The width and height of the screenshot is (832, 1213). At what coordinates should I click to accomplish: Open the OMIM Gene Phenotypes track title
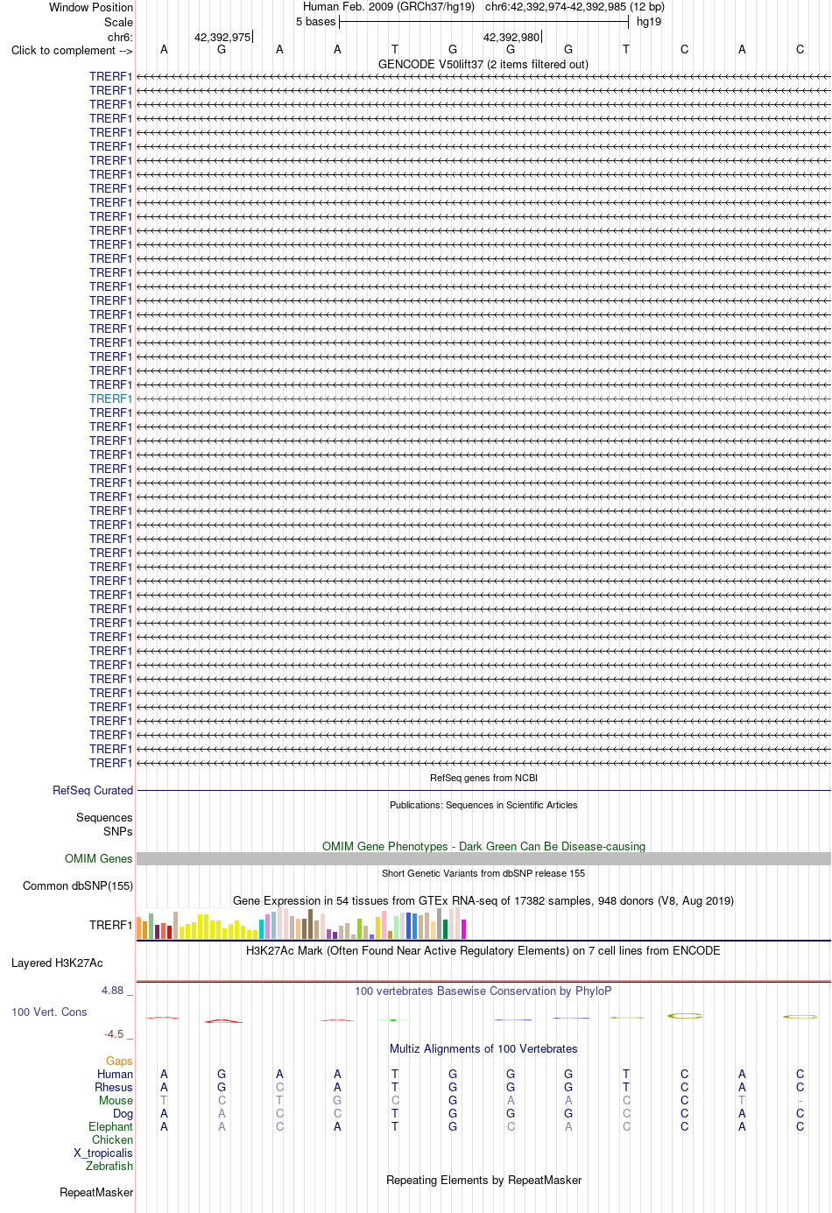483,846
